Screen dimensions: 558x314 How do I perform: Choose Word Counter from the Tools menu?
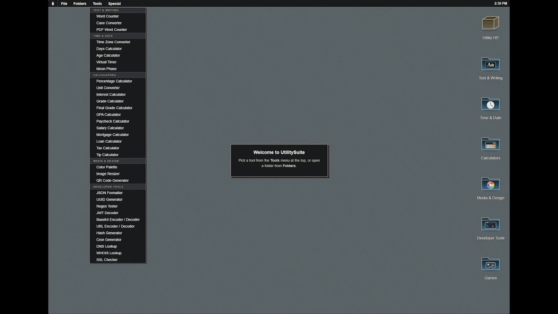point(118,16)
